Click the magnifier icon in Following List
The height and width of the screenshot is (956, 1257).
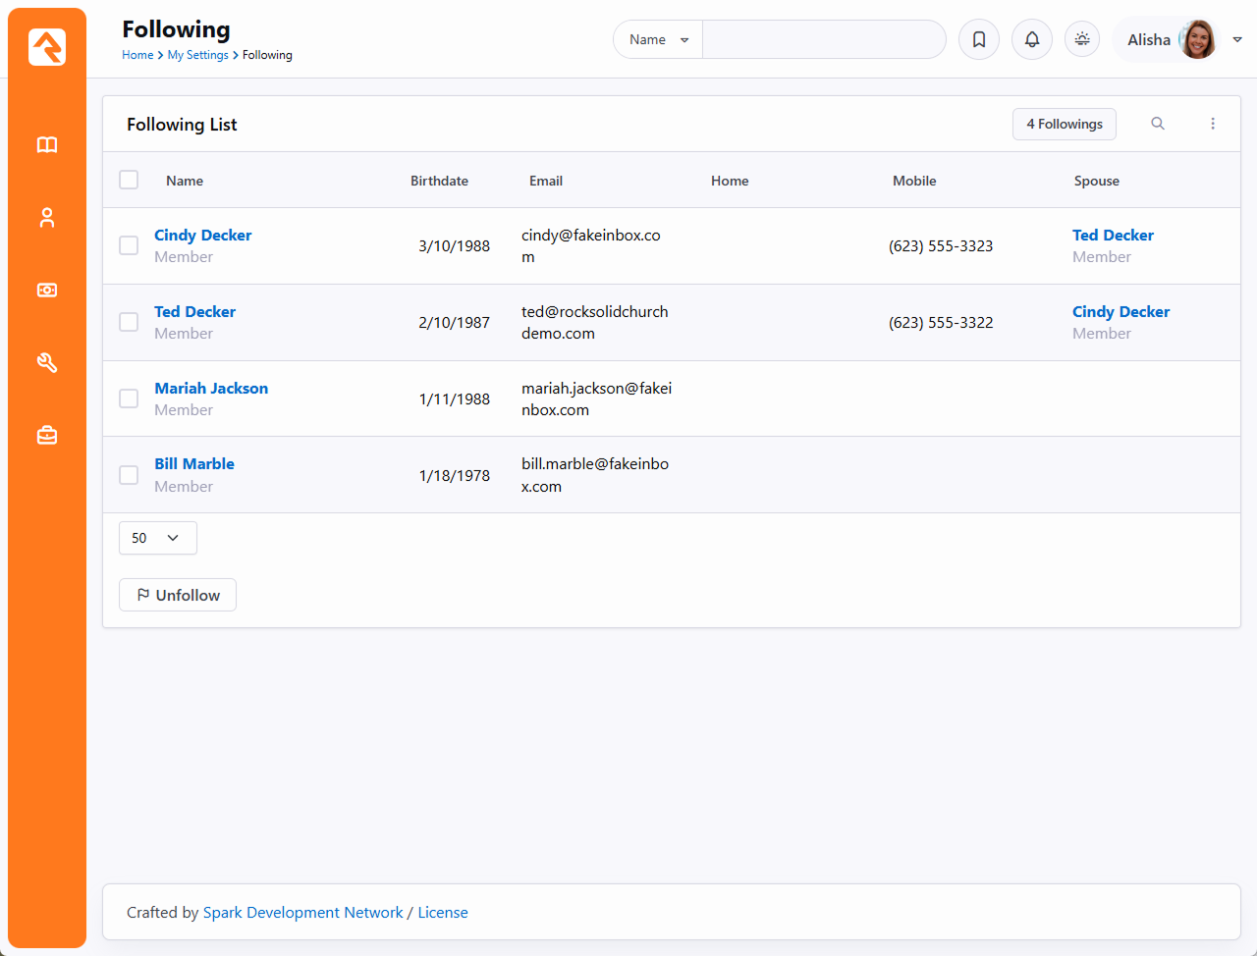click(x=1158, y=124)
